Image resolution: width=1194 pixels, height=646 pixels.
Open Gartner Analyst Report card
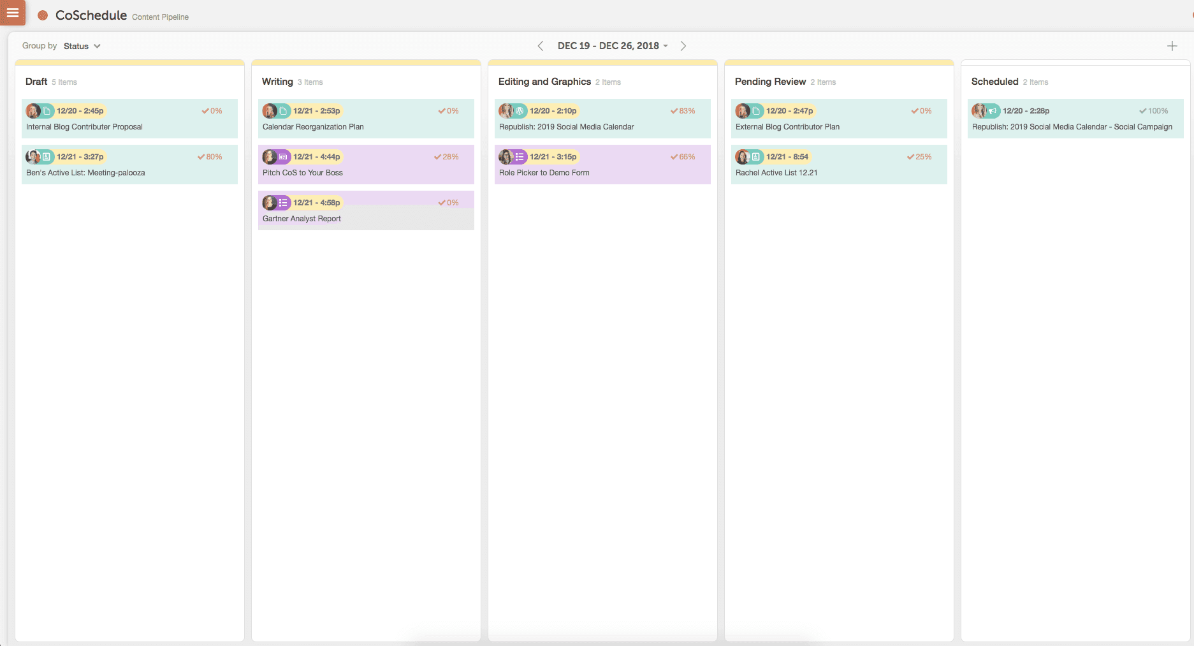366,210
